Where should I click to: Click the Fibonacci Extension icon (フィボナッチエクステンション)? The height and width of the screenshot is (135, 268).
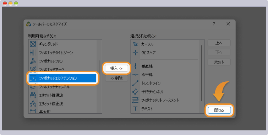pyautogui.click(x=33, y=79)
